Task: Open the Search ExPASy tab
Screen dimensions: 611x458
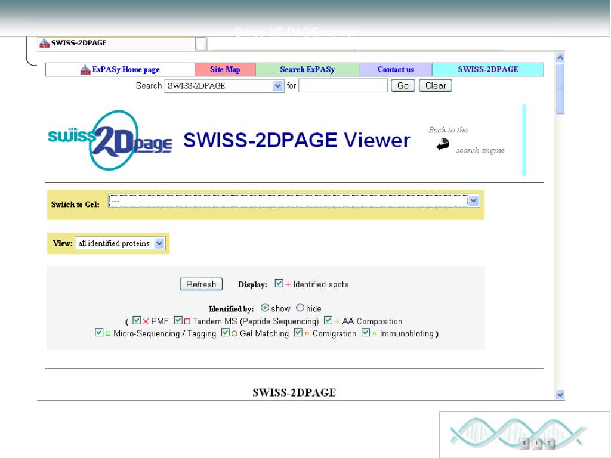Action: (x=307, y=70)
